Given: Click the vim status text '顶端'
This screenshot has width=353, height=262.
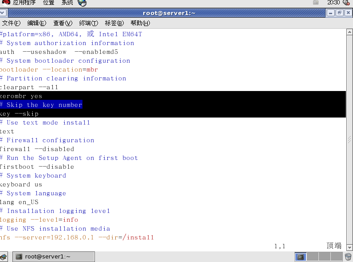Looking at the screenshot, I should 334,246.
